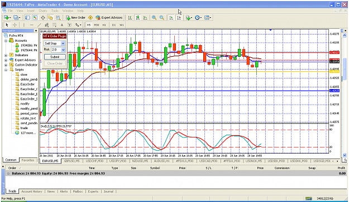
Task: Open the New Chart toolbar icon
Action: point(7,17)
